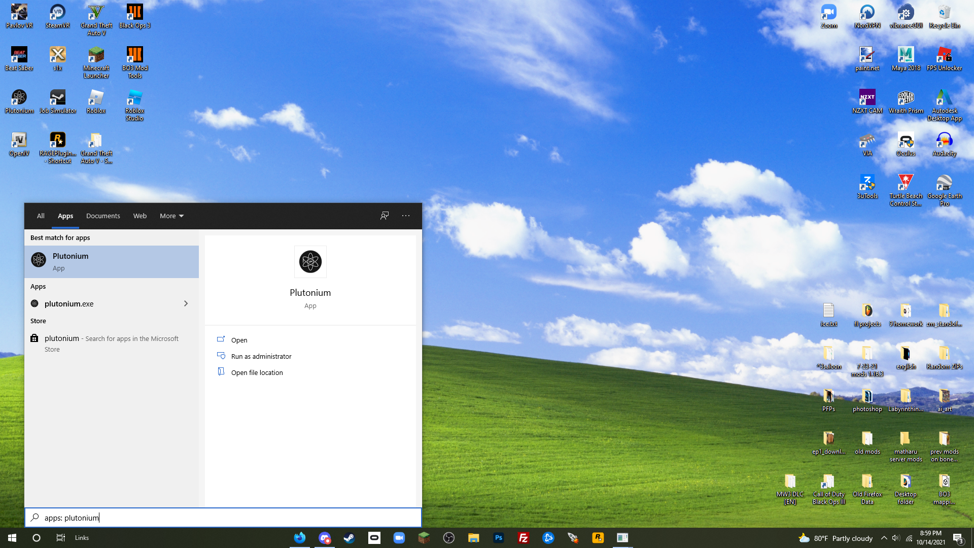This screenshot has width=974, height=548.
Task: Select the old mods folder
Action: tap(867, 442)
